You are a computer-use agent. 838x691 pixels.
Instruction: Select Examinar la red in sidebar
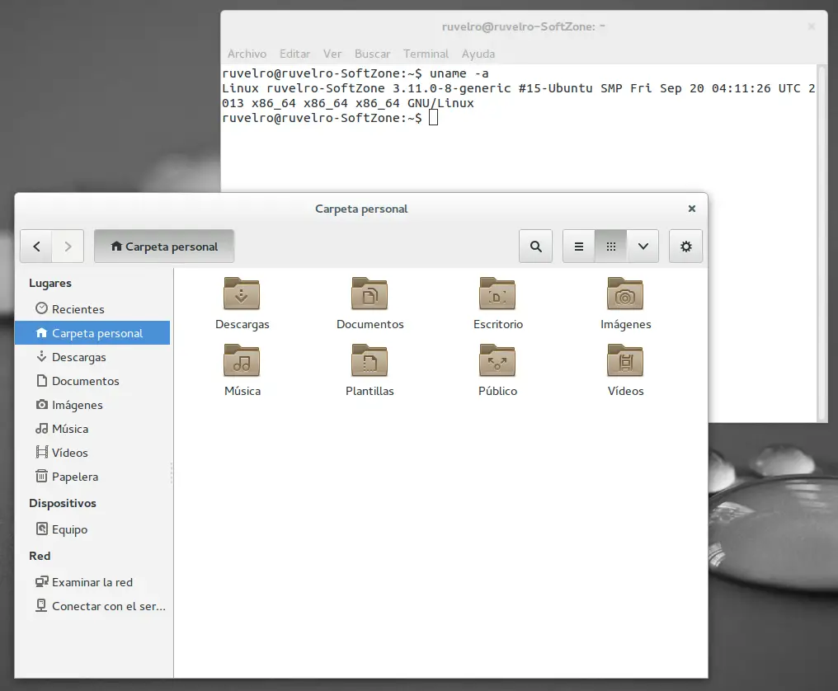click(92, 582)
